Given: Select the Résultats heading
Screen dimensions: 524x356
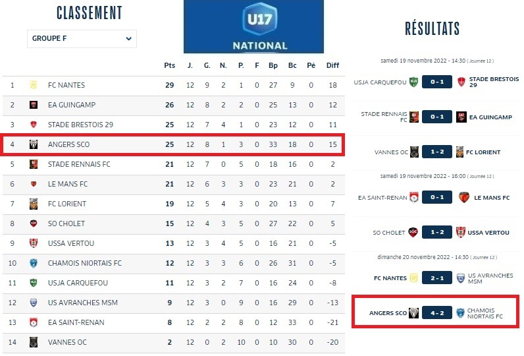Looking at the screenshot, I should pos(432,28).
